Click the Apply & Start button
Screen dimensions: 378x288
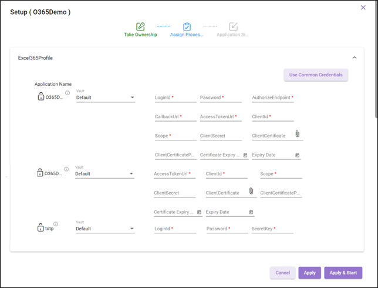click(343, 273)
